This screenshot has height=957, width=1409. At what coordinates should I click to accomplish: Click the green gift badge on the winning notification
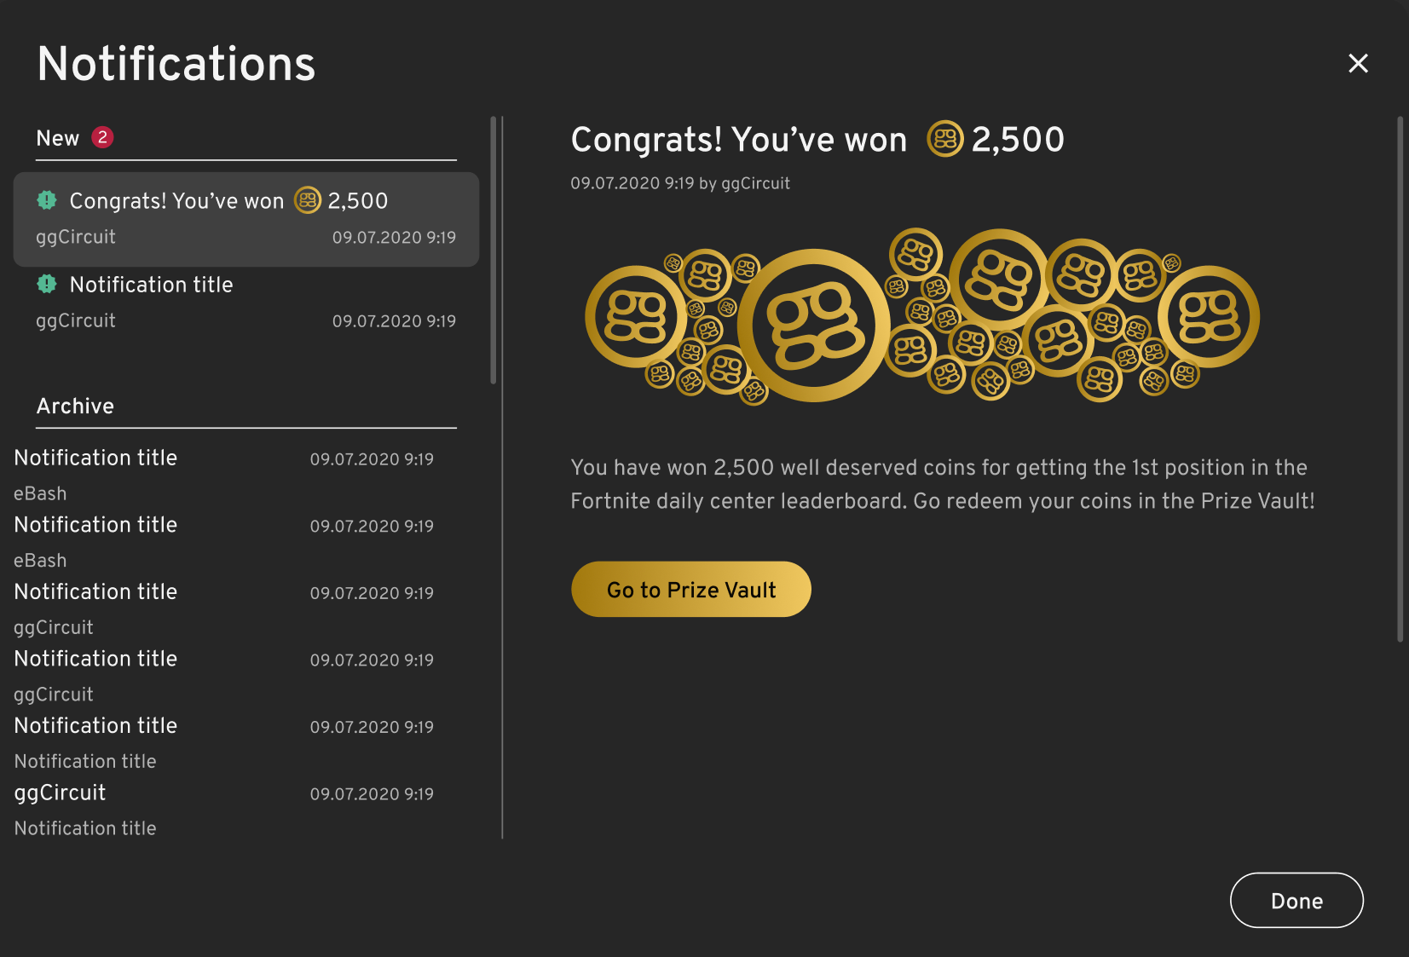[x=46, y=201]
